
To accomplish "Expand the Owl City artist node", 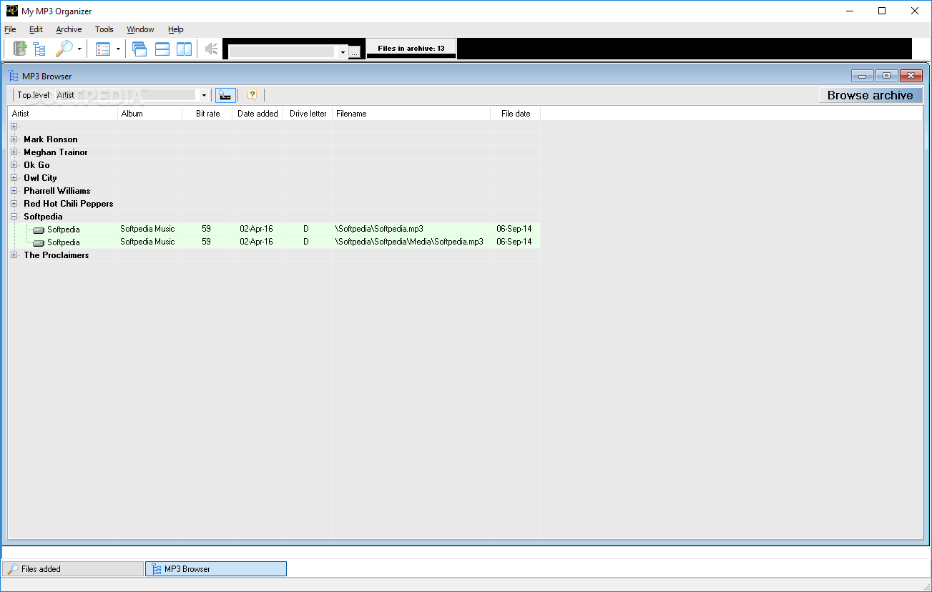I will tap(14, 178).
